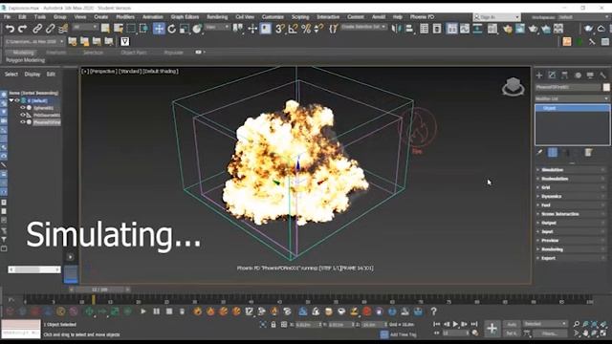Open the Create tab plus icon

coord(539,75)
